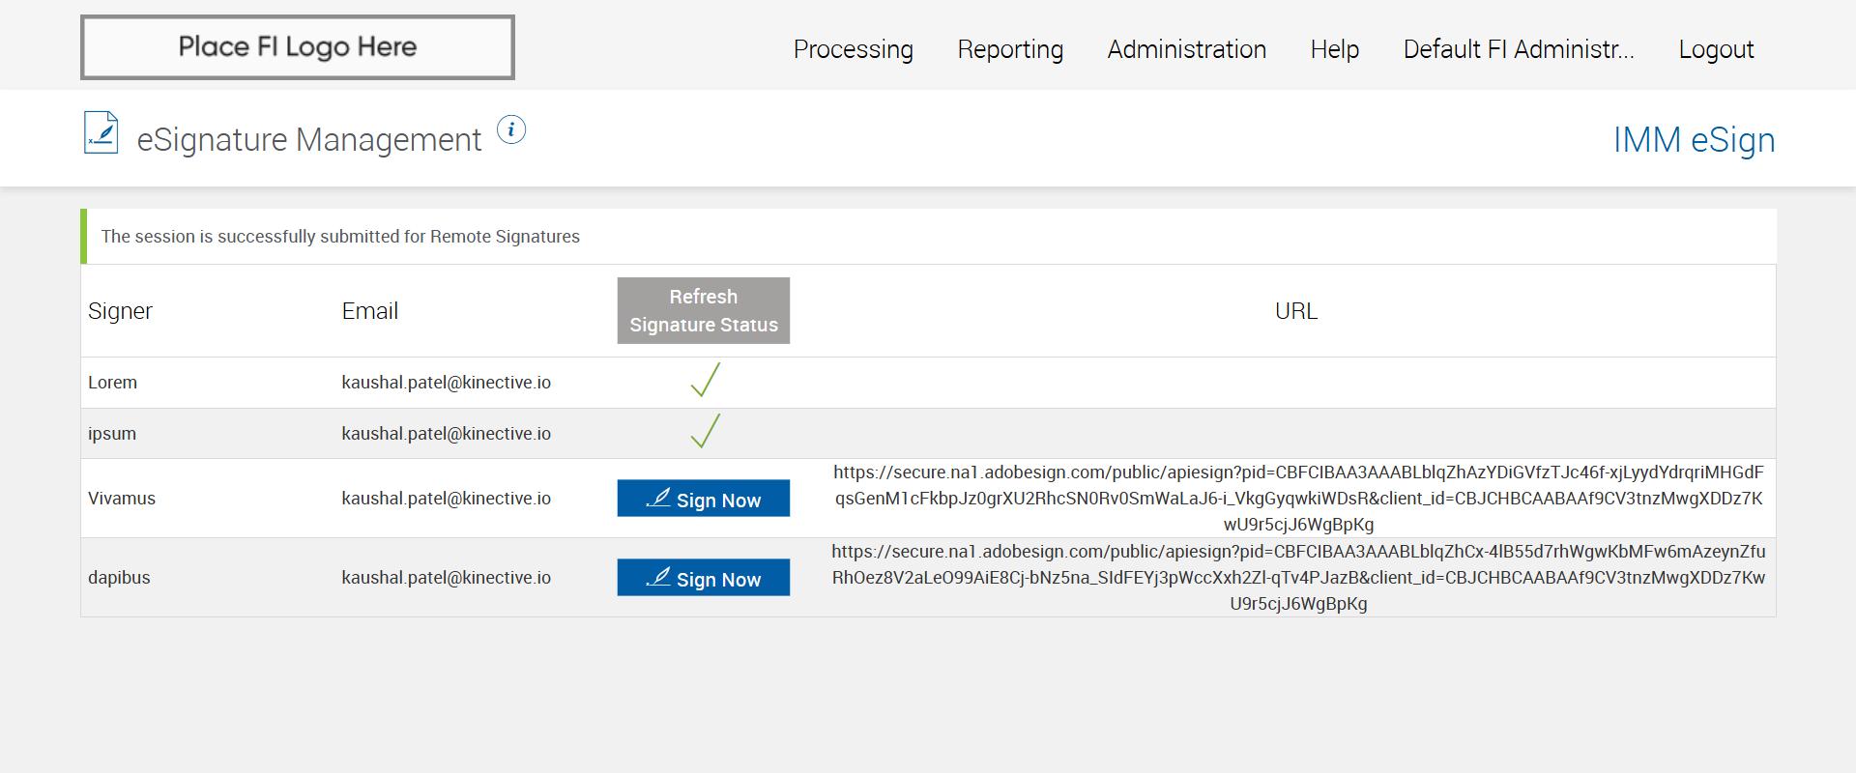
Task: Select the email address in Lorem's row
Action: pos(446,383)
